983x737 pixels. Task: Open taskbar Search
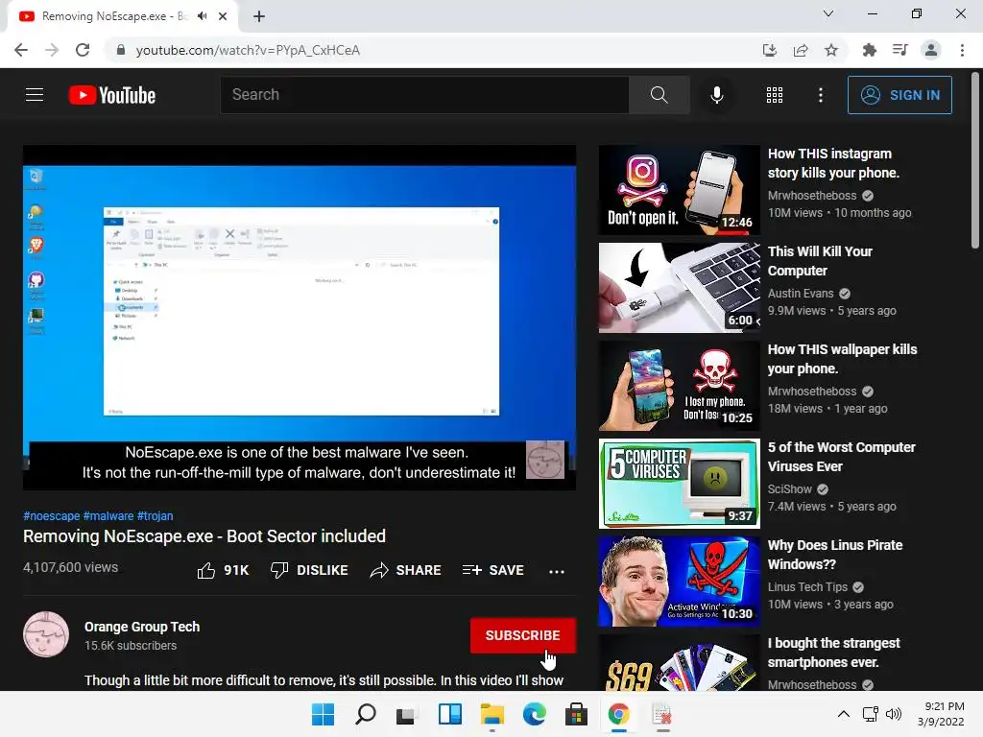[366, 714]
